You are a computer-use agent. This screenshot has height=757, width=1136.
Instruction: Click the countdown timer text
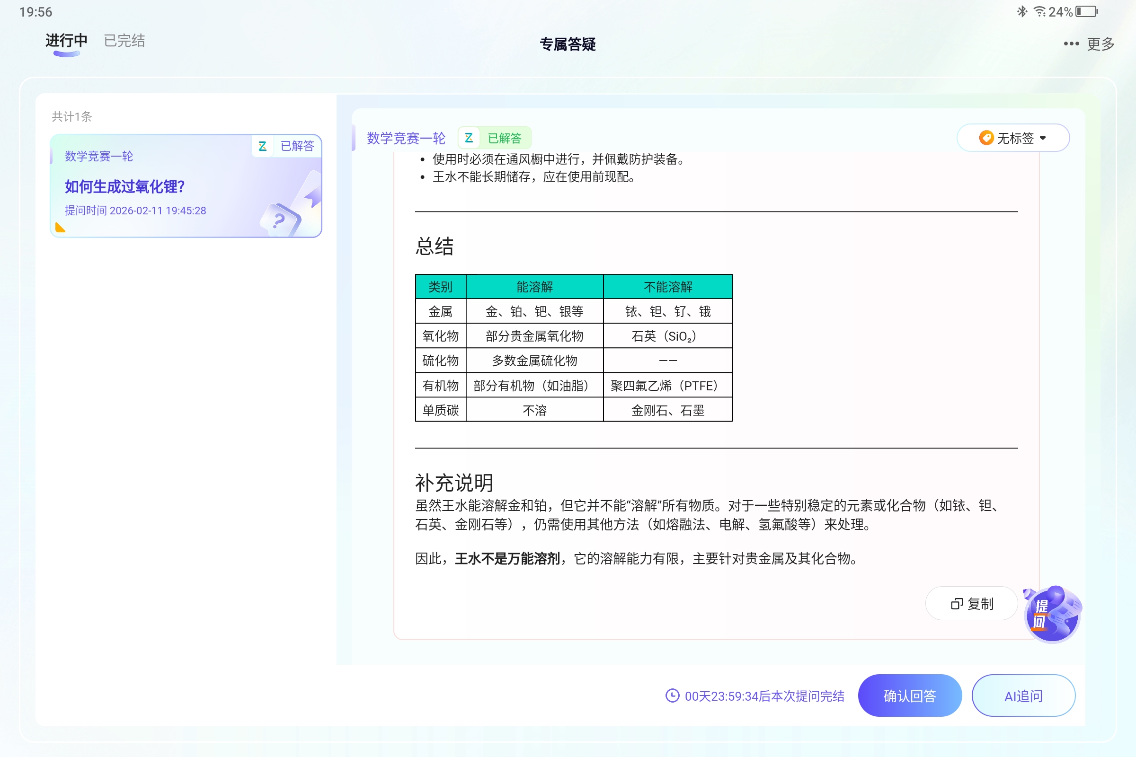763,695
